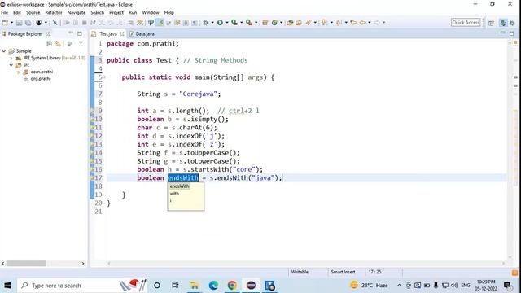Open the Navigate menu
This screenshot has width=521, height=293.
[x=76, y=13]
